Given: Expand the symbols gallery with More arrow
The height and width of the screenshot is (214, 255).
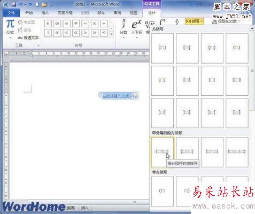Looking at the screenshot, I should (x=111, y=34).
